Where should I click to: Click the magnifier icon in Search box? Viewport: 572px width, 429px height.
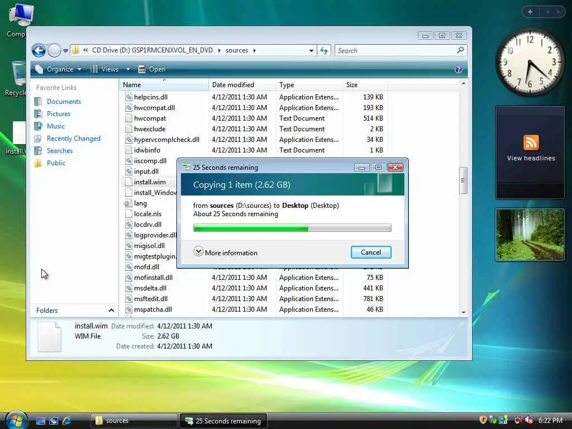coord(461,50)
